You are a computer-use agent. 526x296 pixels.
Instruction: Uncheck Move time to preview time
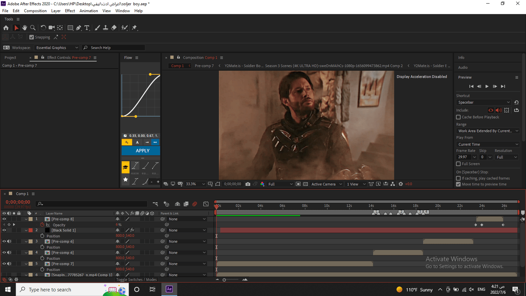coord(458,184)
